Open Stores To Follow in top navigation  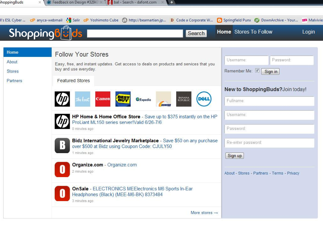click(253, 32)
